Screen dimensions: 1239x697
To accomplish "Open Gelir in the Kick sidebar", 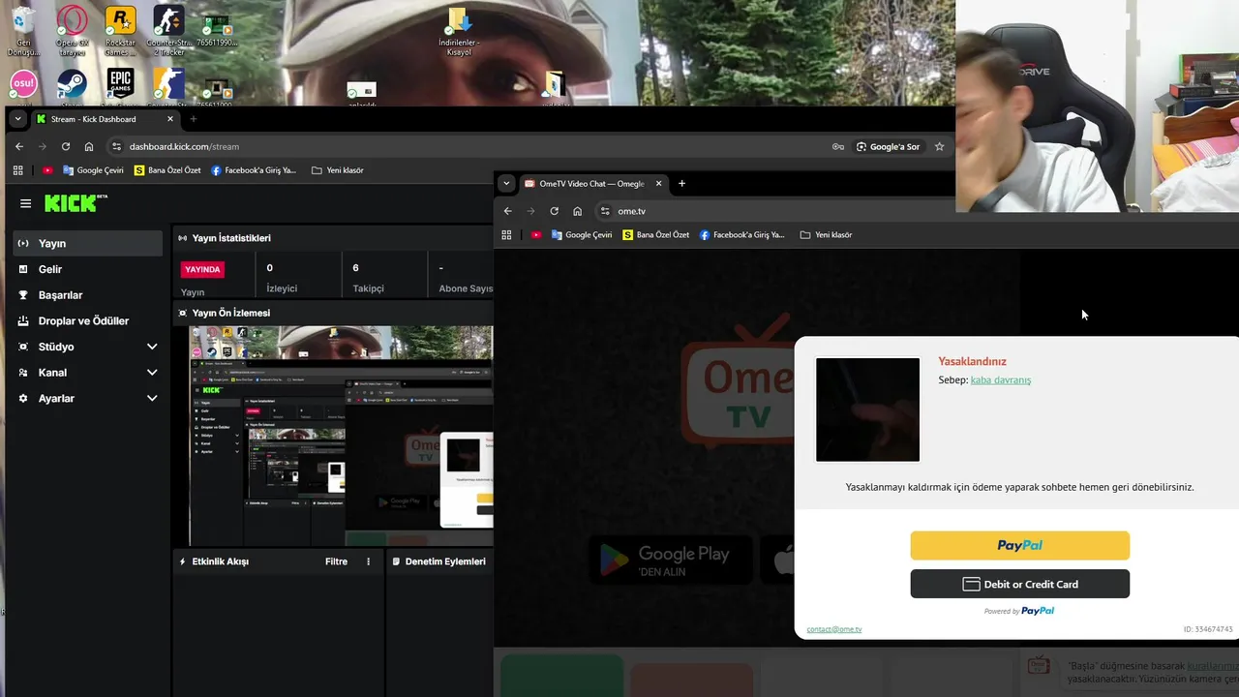I will [87, 269].
